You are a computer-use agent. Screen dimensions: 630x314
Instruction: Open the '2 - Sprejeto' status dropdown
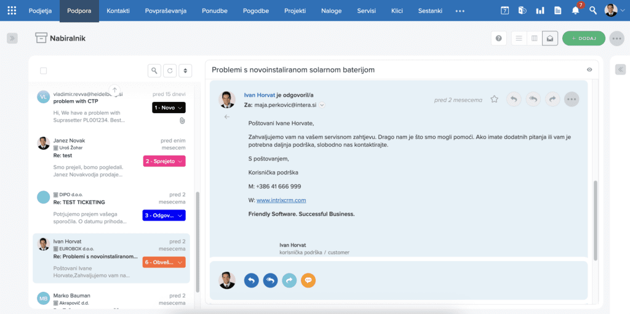164,161
